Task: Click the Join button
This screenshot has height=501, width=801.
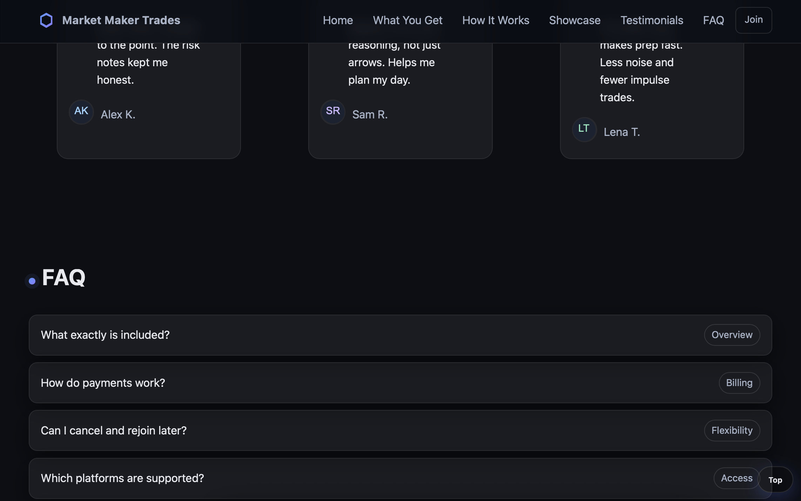Action: [x=753, y=20]
